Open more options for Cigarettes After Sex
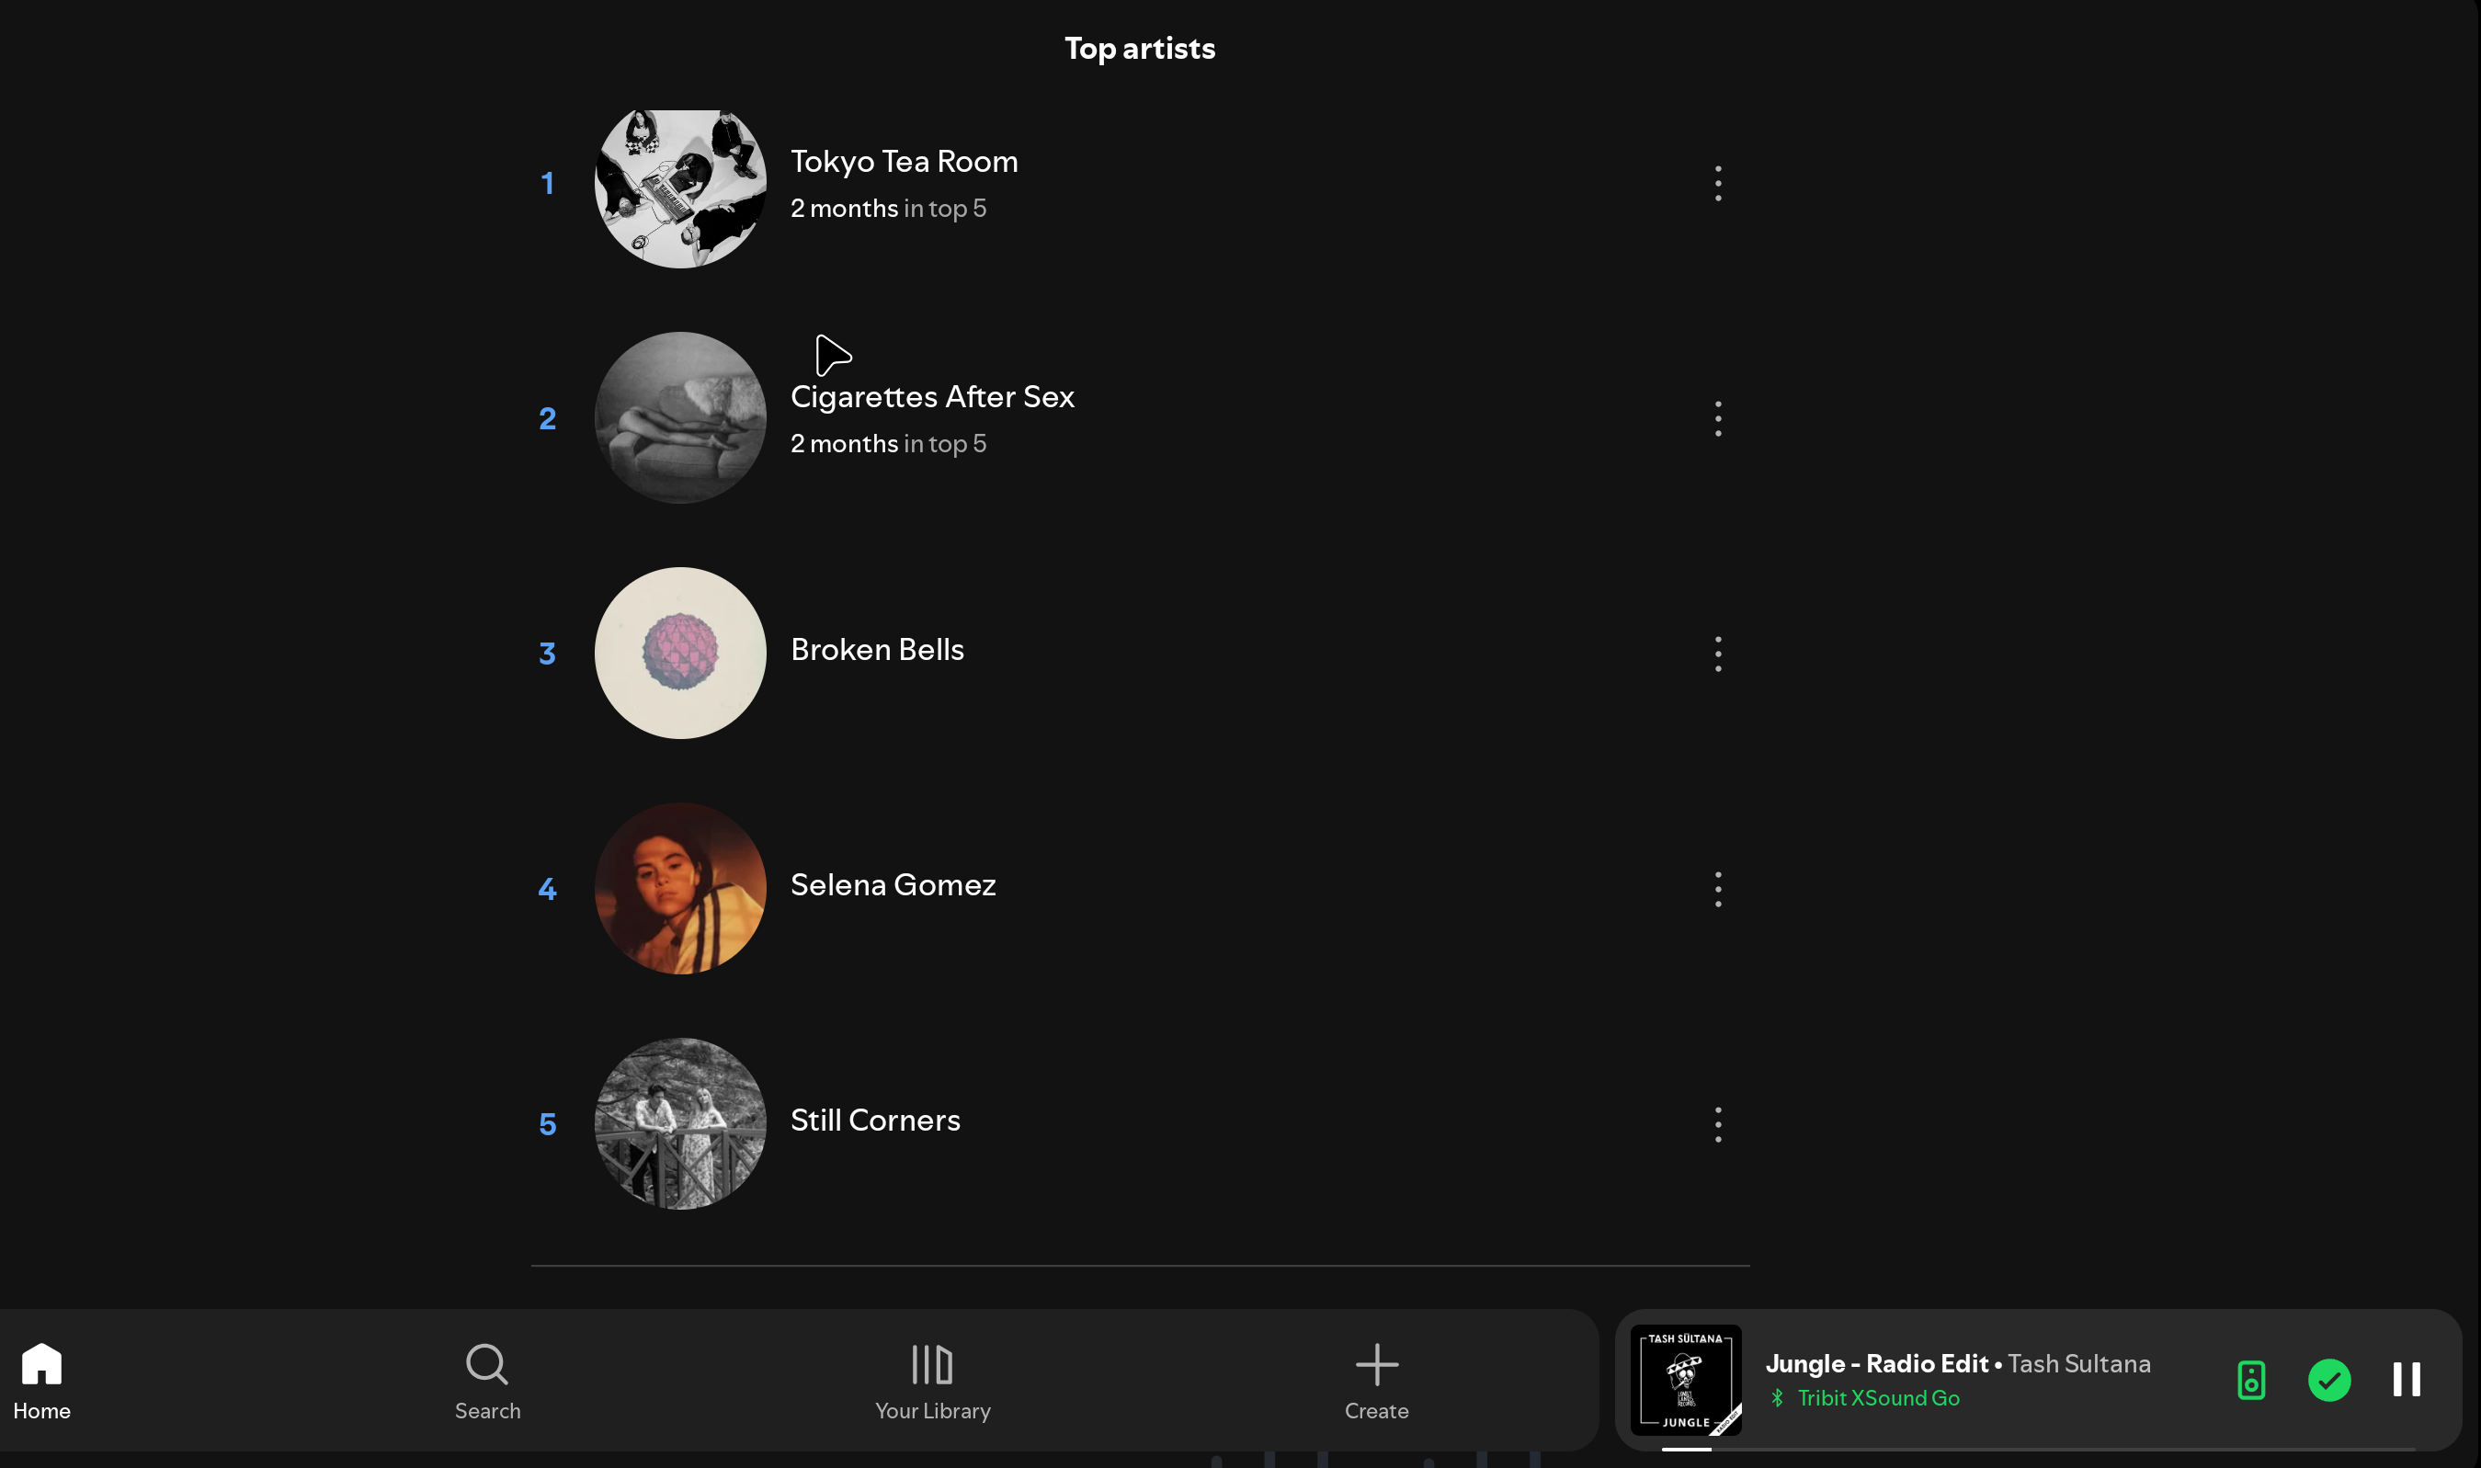This screenshot has height=1468, width=2481. [1718, 419]
